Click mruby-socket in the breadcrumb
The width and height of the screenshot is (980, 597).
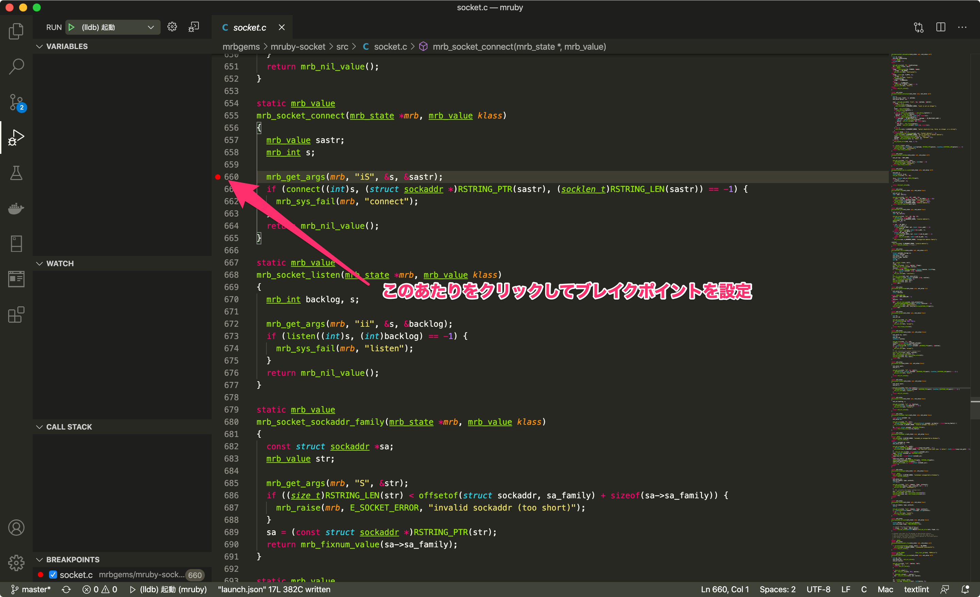pyautogui.click(x=298, y=47)
